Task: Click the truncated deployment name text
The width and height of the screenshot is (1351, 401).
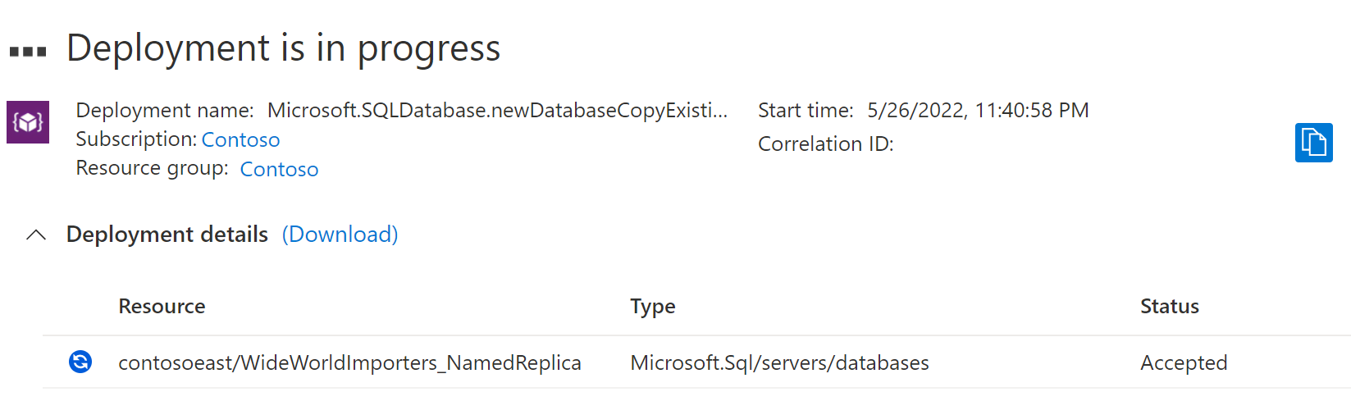Action: [x=497, y=110]
